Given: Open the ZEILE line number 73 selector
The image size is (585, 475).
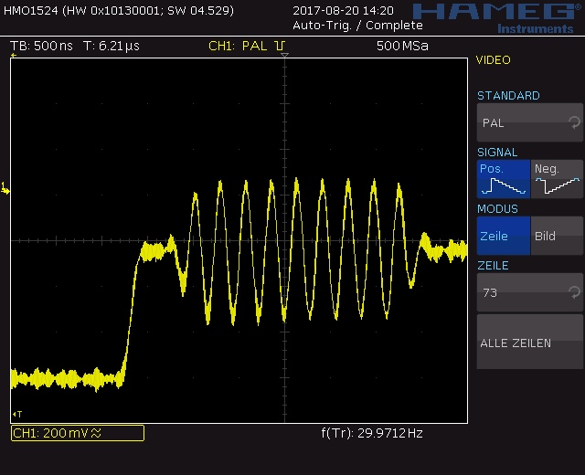Looking at the screenshot, I should [529, 292].
